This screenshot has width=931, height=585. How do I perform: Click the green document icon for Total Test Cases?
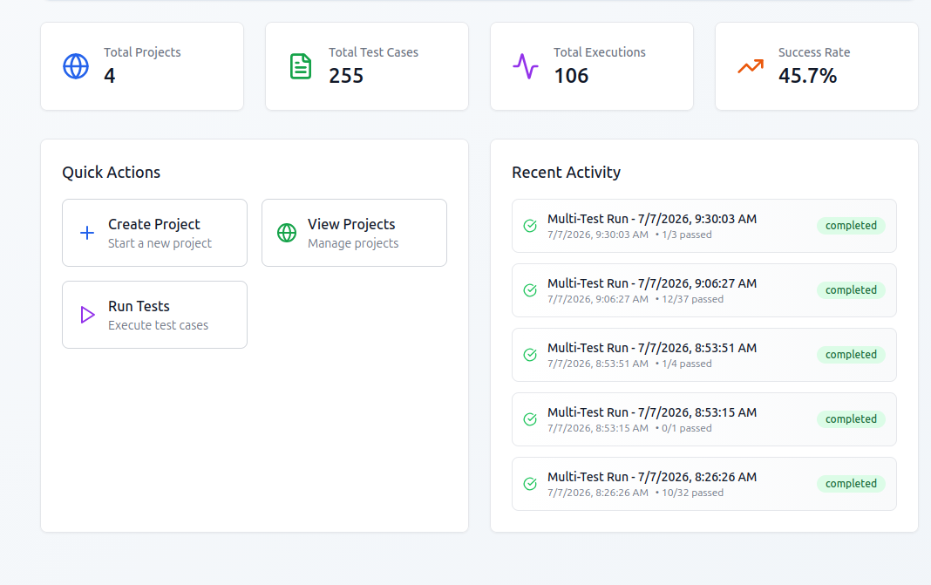click(x=301, y=66)
